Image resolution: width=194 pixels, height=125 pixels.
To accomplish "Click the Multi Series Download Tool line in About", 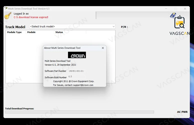I will click(x=57, y=61).
